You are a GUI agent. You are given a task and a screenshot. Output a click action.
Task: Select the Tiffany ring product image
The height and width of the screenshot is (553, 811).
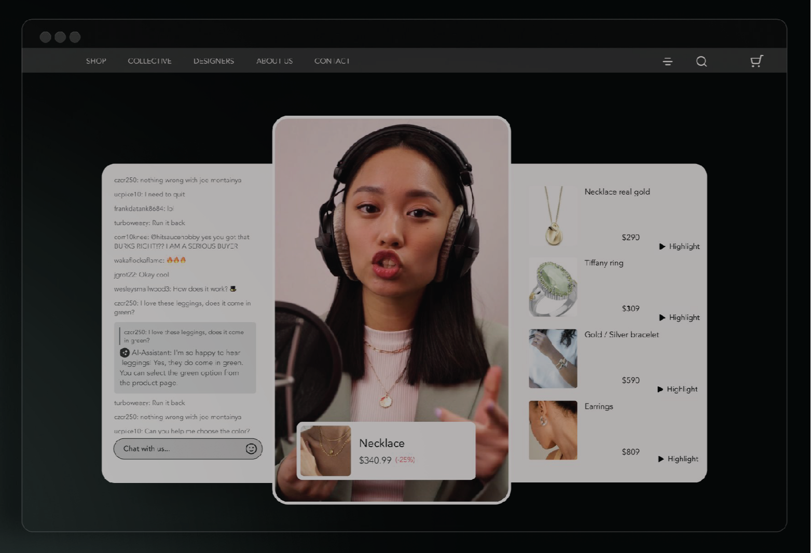pyautogui.click(x=553, y=287)
